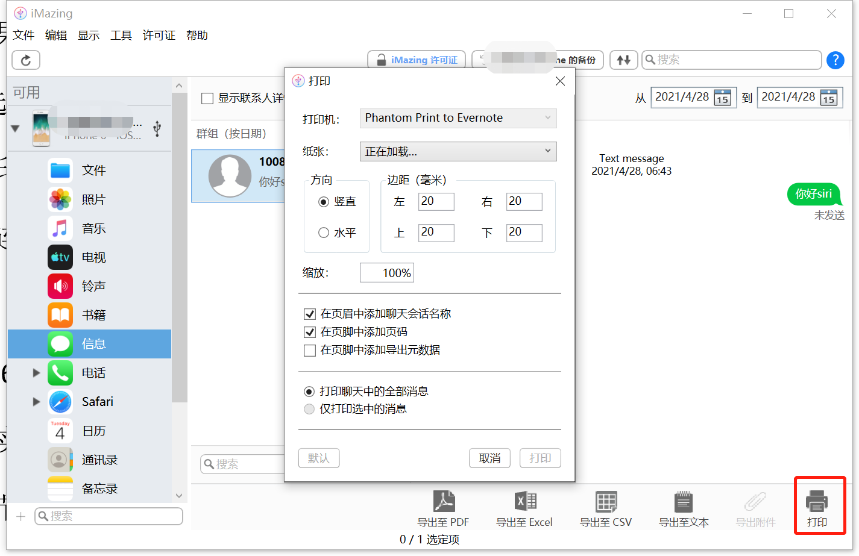
Task: Click the sidebar bottom search field
Action: click(x=109, y=516)
